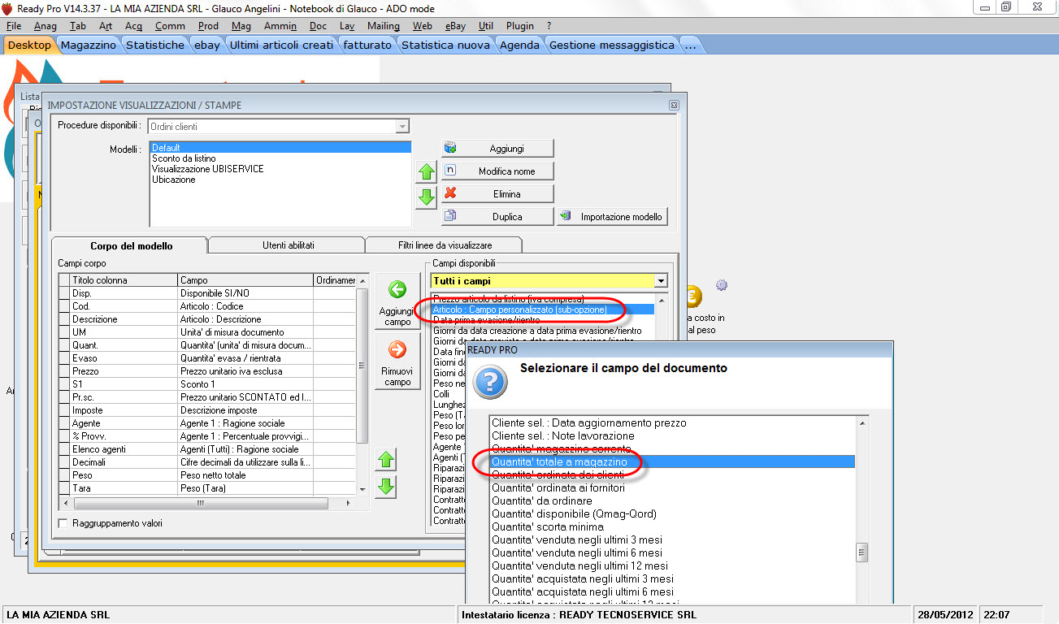Click green left arrow Aggiungi campo

pyautogui.click(x=397, y=290)
